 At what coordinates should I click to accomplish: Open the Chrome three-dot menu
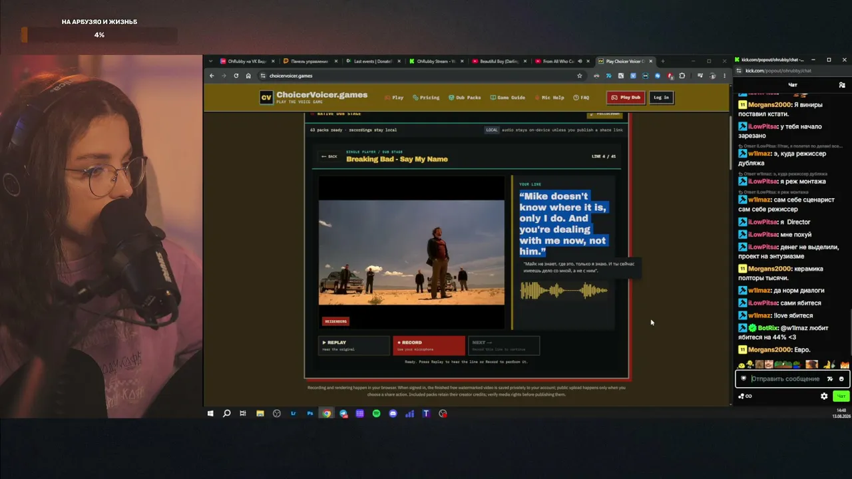coord(724,76)
